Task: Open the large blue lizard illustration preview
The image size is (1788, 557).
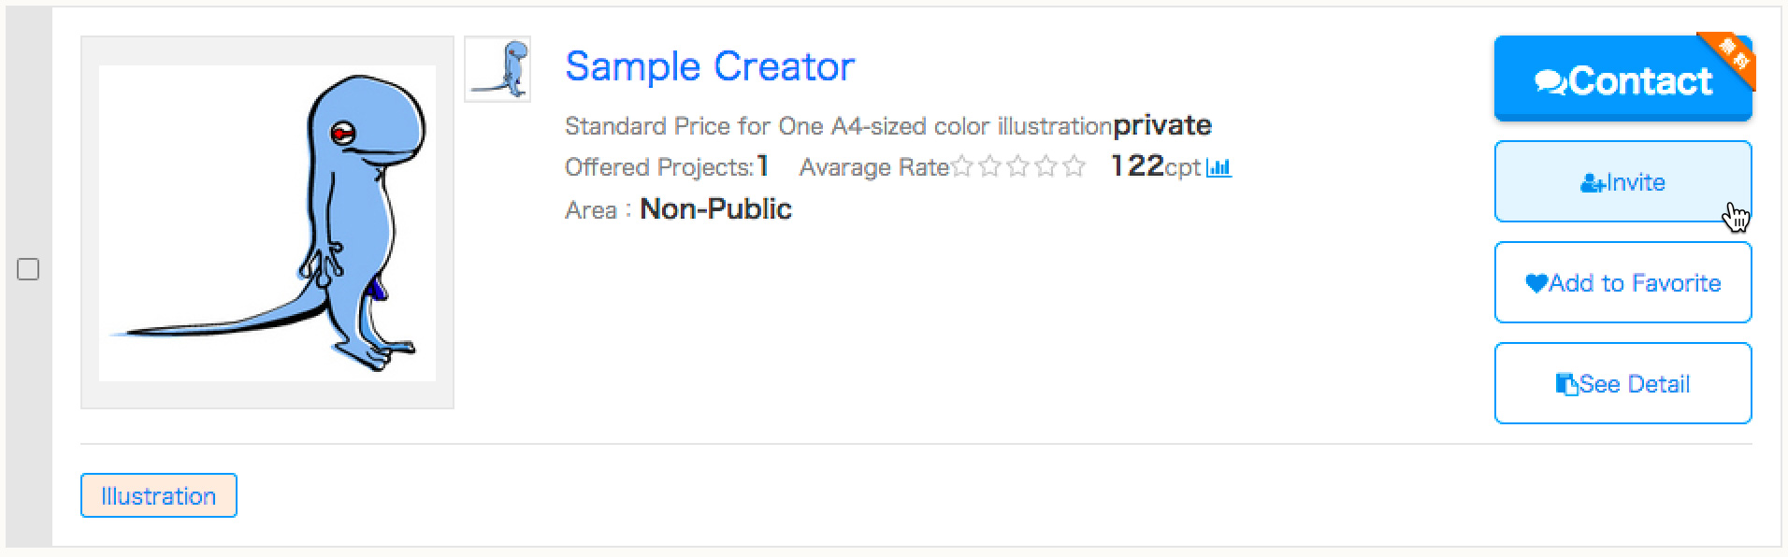Action: click(x=267, y=222)
